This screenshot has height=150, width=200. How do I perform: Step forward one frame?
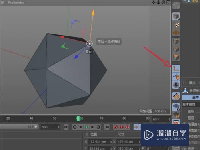point(92,127)
